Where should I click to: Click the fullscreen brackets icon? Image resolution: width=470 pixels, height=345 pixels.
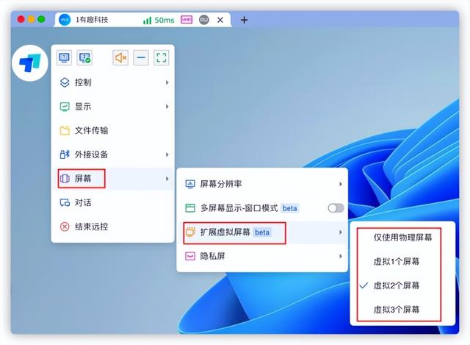tap(162, 57)
